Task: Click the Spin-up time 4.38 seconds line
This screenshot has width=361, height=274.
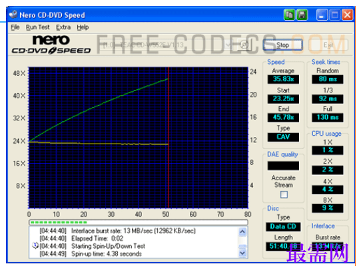Action: point(91,254)
